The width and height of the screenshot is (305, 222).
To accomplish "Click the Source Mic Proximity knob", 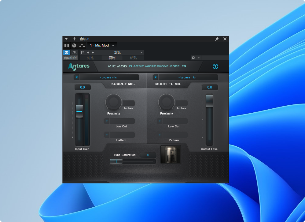I will pyautogui.click(x=114, y=102).
